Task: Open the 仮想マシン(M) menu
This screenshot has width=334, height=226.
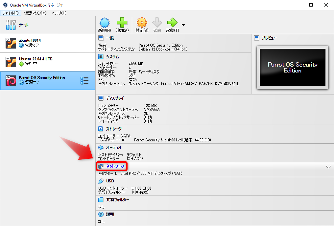Action: [x=35, y=13]
